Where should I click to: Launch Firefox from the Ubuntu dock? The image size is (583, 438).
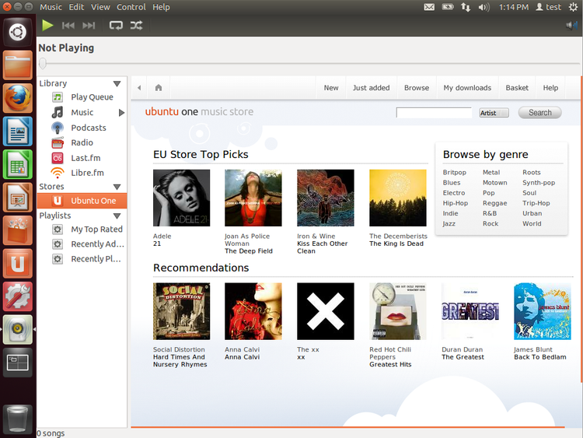point(17,98)
